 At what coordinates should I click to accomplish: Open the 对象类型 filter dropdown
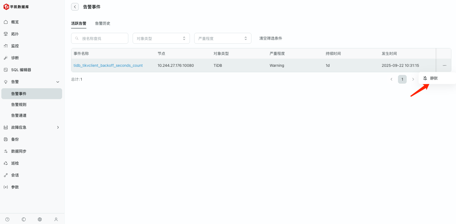pyautogui.click(x=161, y=38)
